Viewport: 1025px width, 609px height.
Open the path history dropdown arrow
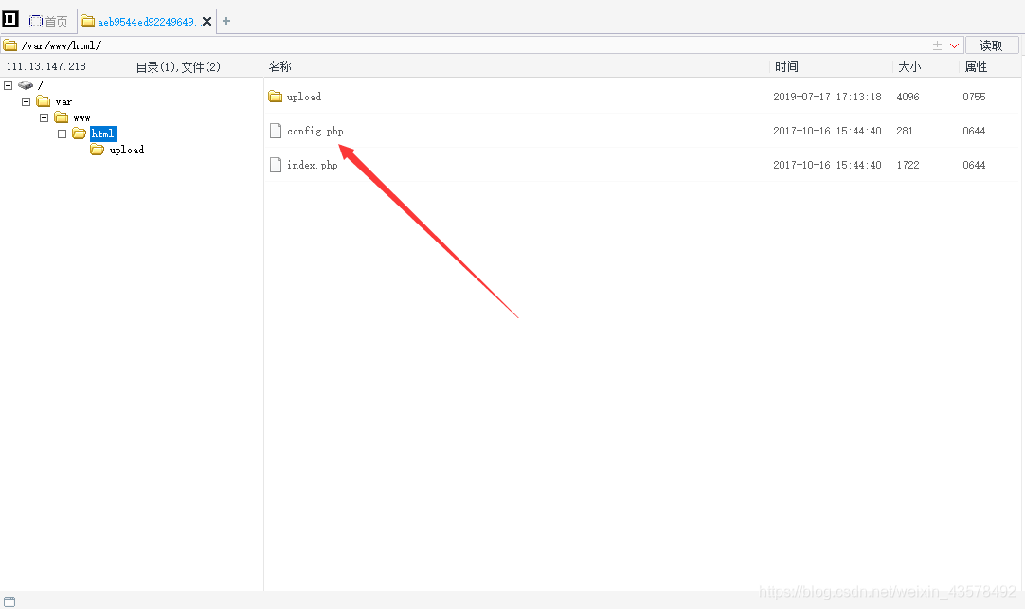[954, 45]
